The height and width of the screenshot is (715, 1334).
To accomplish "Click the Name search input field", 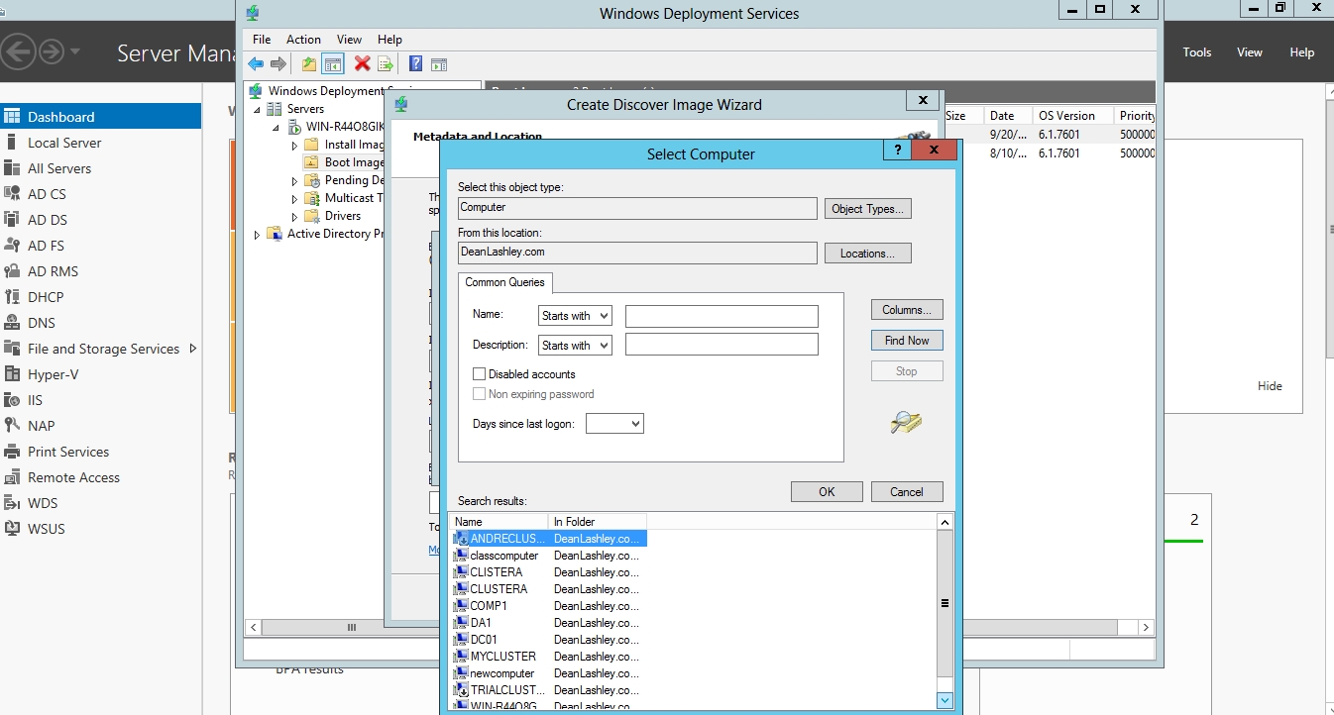I will click(x=722, y=316).
